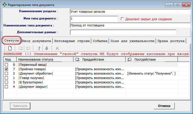Click the 'Наименование раздела' input field
The width and height of the screenshot is (193, 114).
click(x=130, y=12)
